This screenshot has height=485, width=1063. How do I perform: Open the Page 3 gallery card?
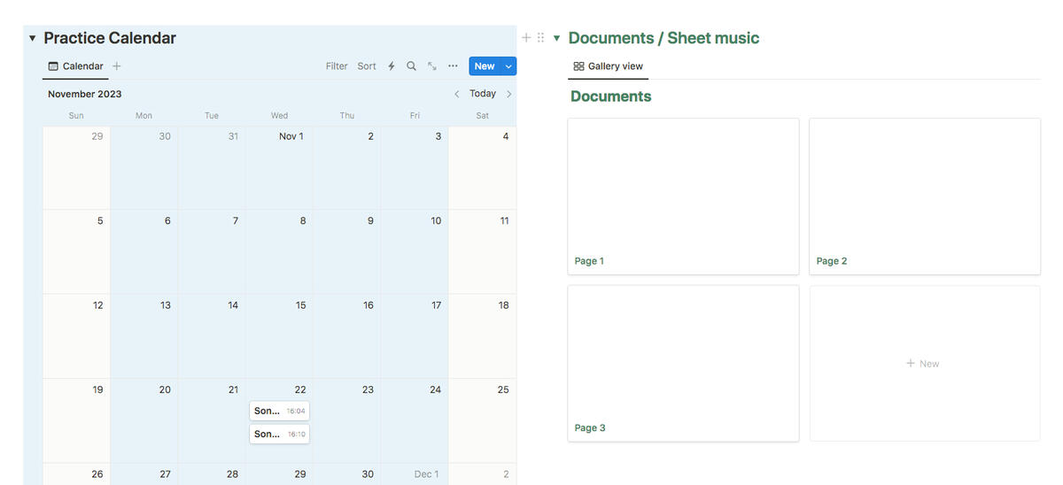(x=683, y=363)
